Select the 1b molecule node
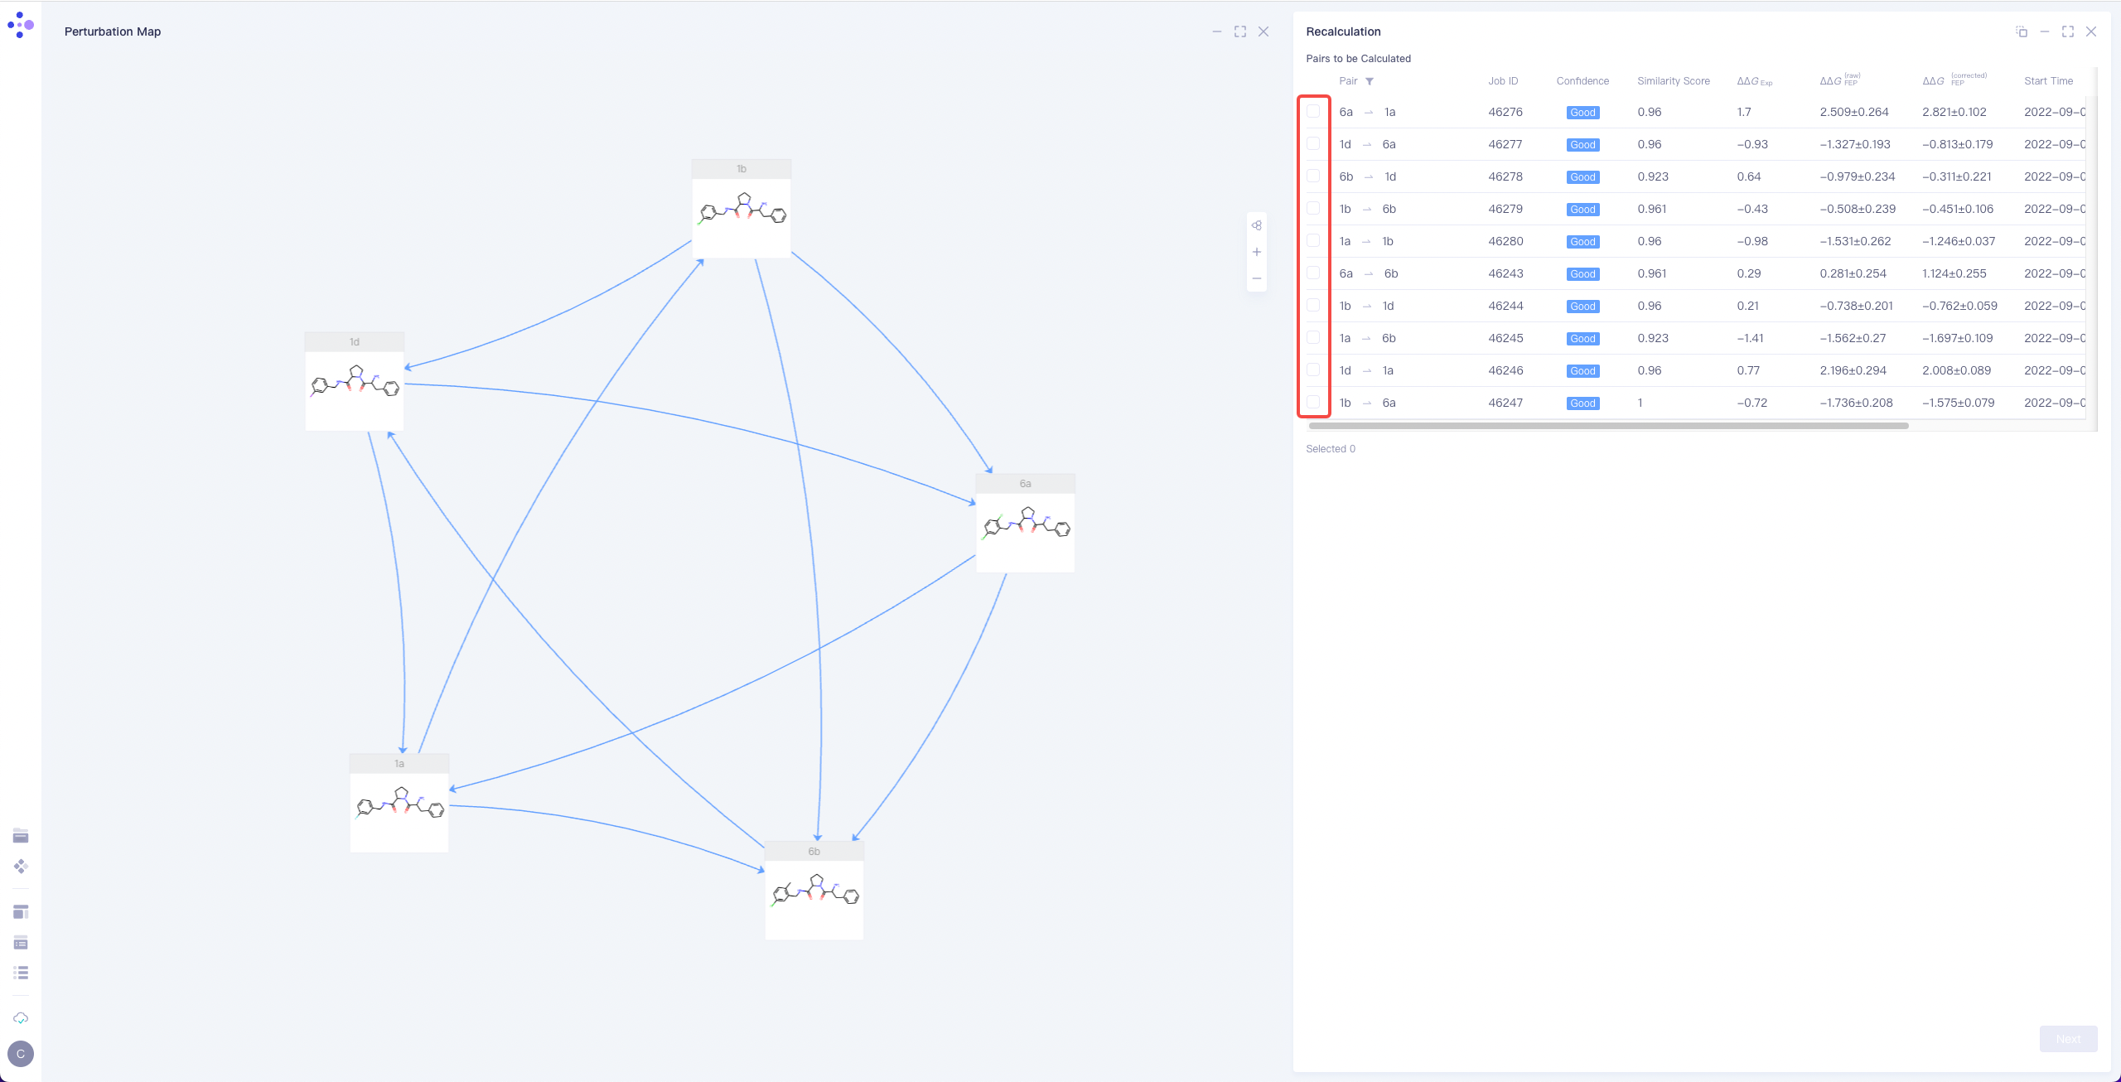The image size is (2121, 1082). point(742,209)
